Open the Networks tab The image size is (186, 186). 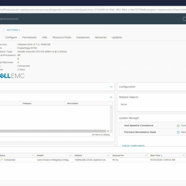coord(100,38)
